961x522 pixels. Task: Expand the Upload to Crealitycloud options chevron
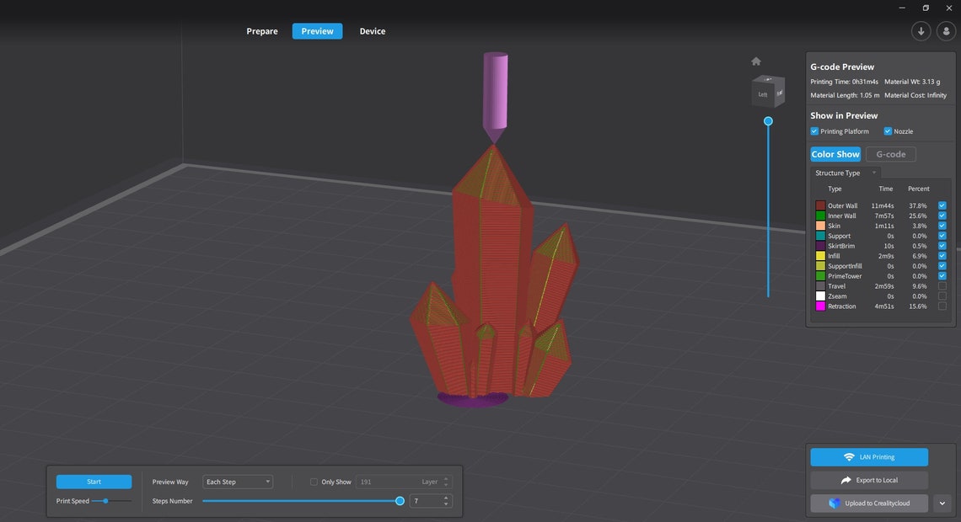tap(942, 503)
